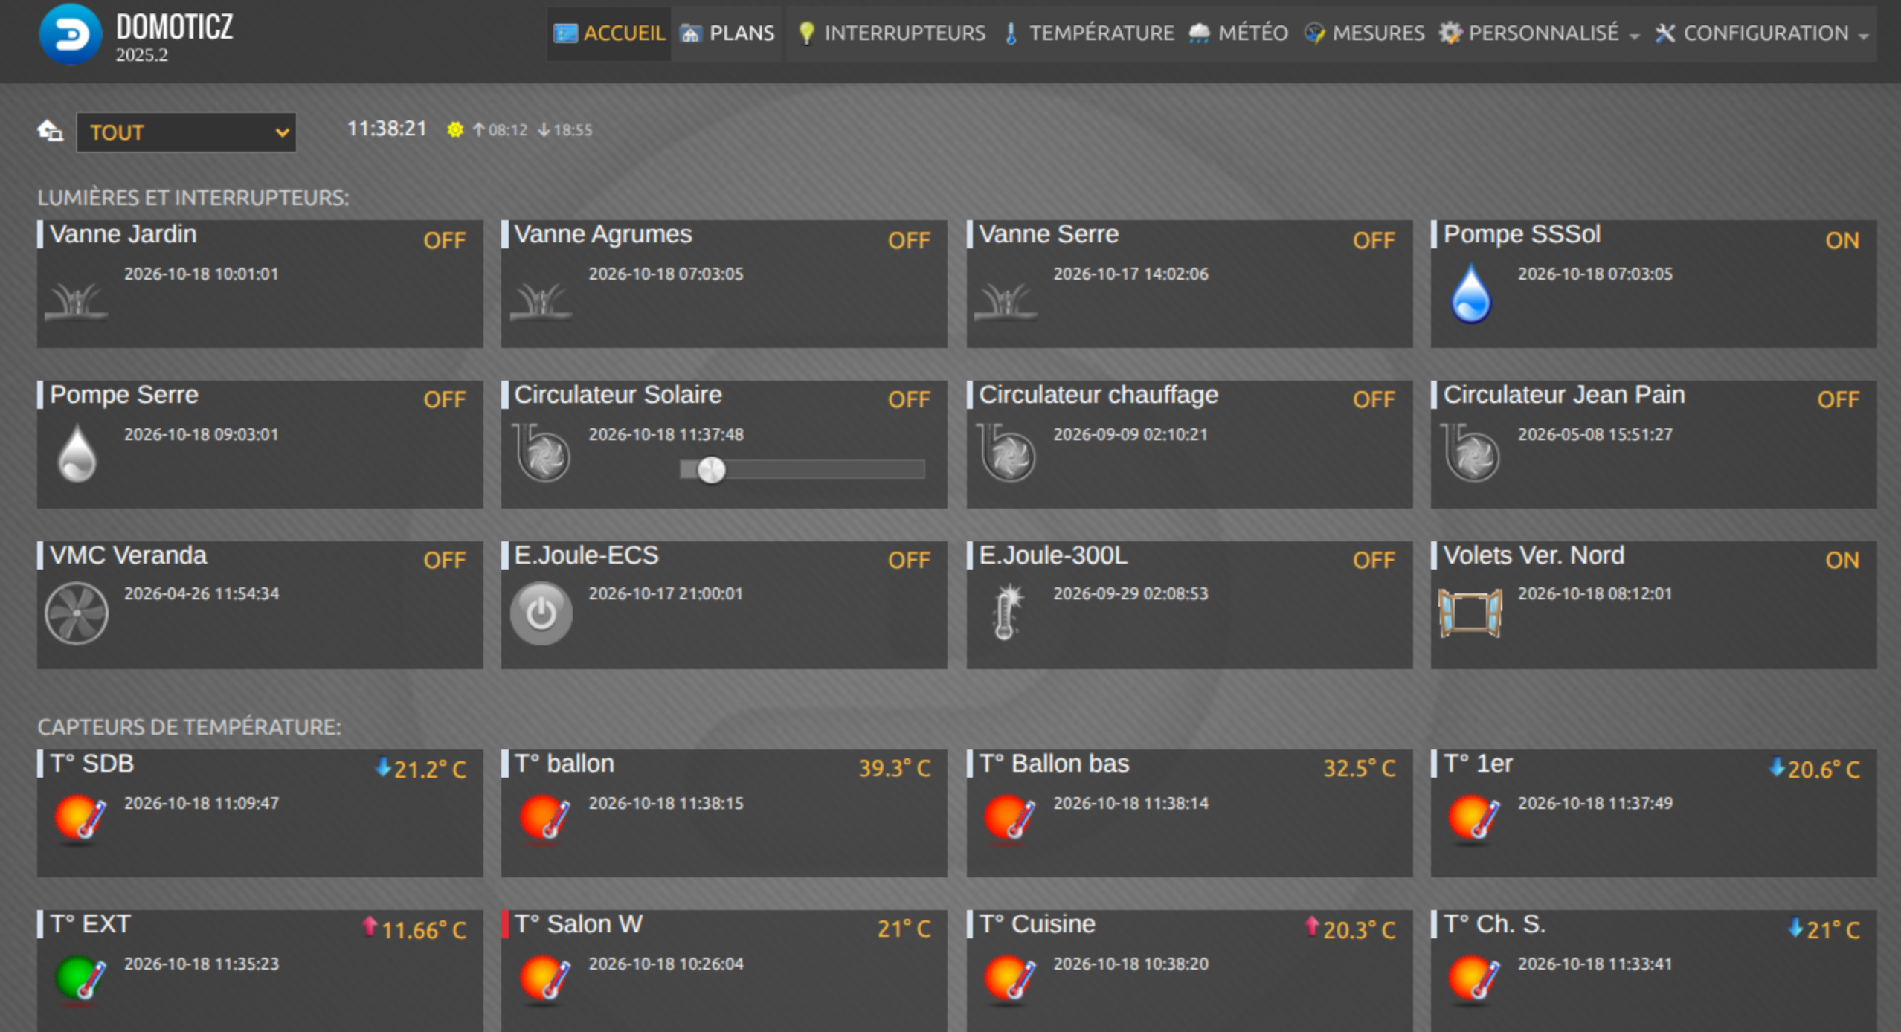1901x1032 pixels.
Task: Click the E.Joule-300L heating thermometer icon
Action: click(1007, 612)
